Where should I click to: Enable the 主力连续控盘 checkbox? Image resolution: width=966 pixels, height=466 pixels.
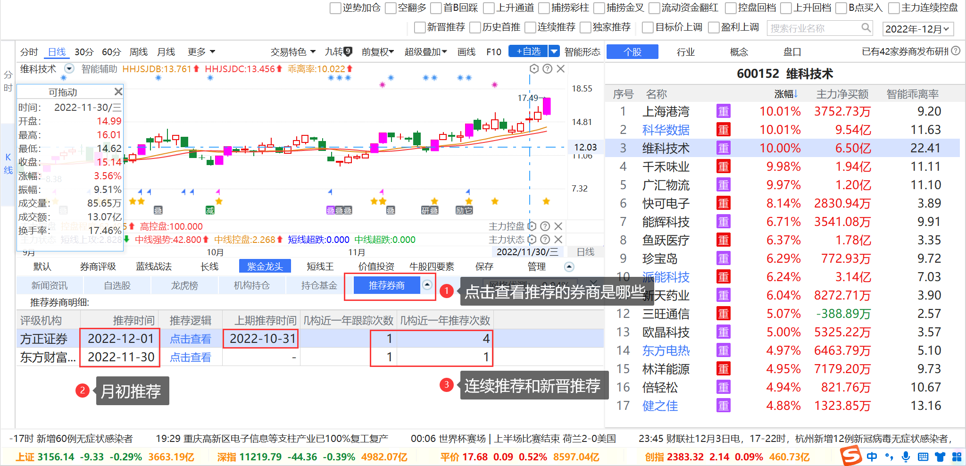pos(894,8)
